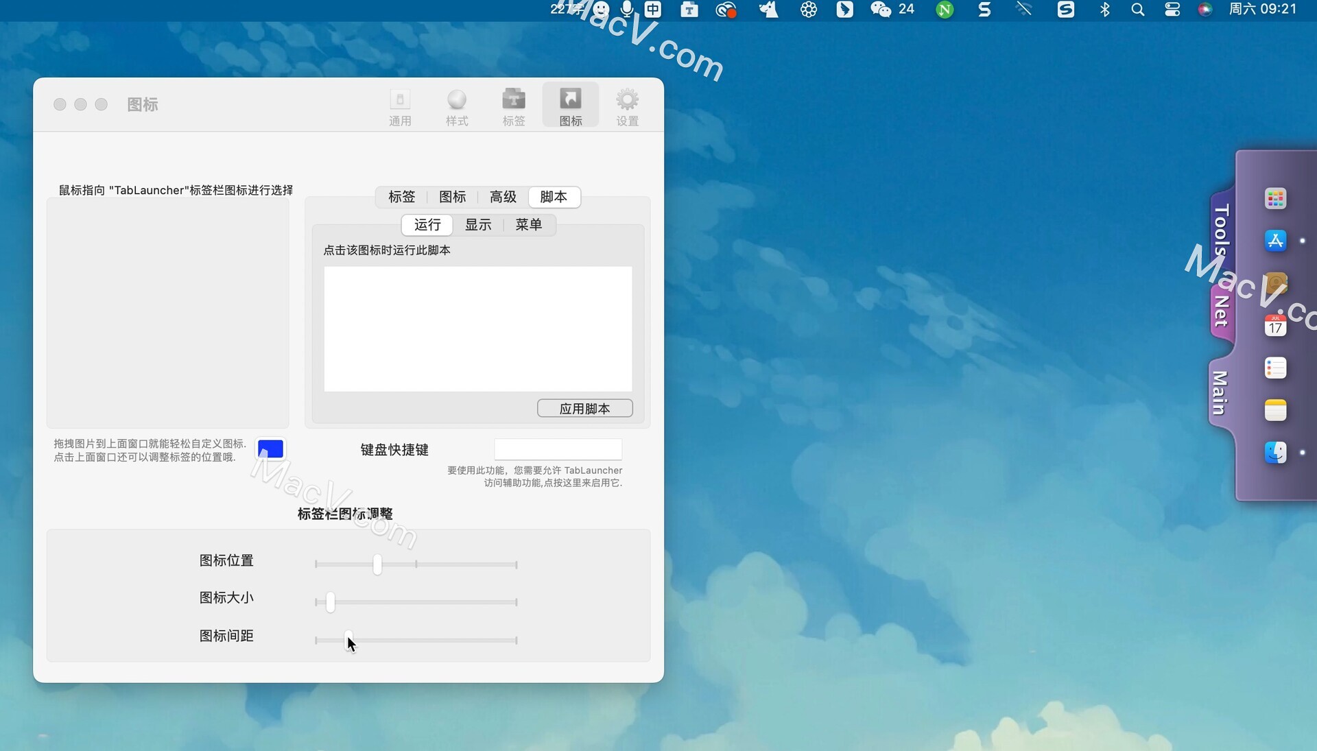Open WeChat from the menu bar
The width and height of the screenshot is (1317, 751).
pyautogui.click(x=892, y=9)
